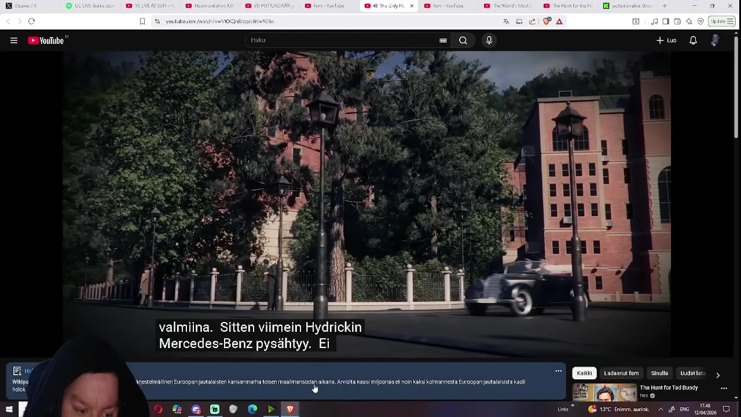Open the Brave playlist music note icon
741x417 pixels.
click(x=654, y=21)
